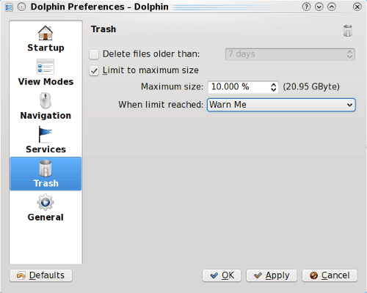Confirm with the OK button
The height and width of the screenshot is (293, 367).
[x=222, y=275]
